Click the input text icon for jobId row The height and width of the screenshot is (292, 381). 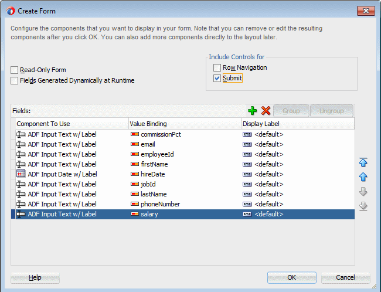point(21,184)
